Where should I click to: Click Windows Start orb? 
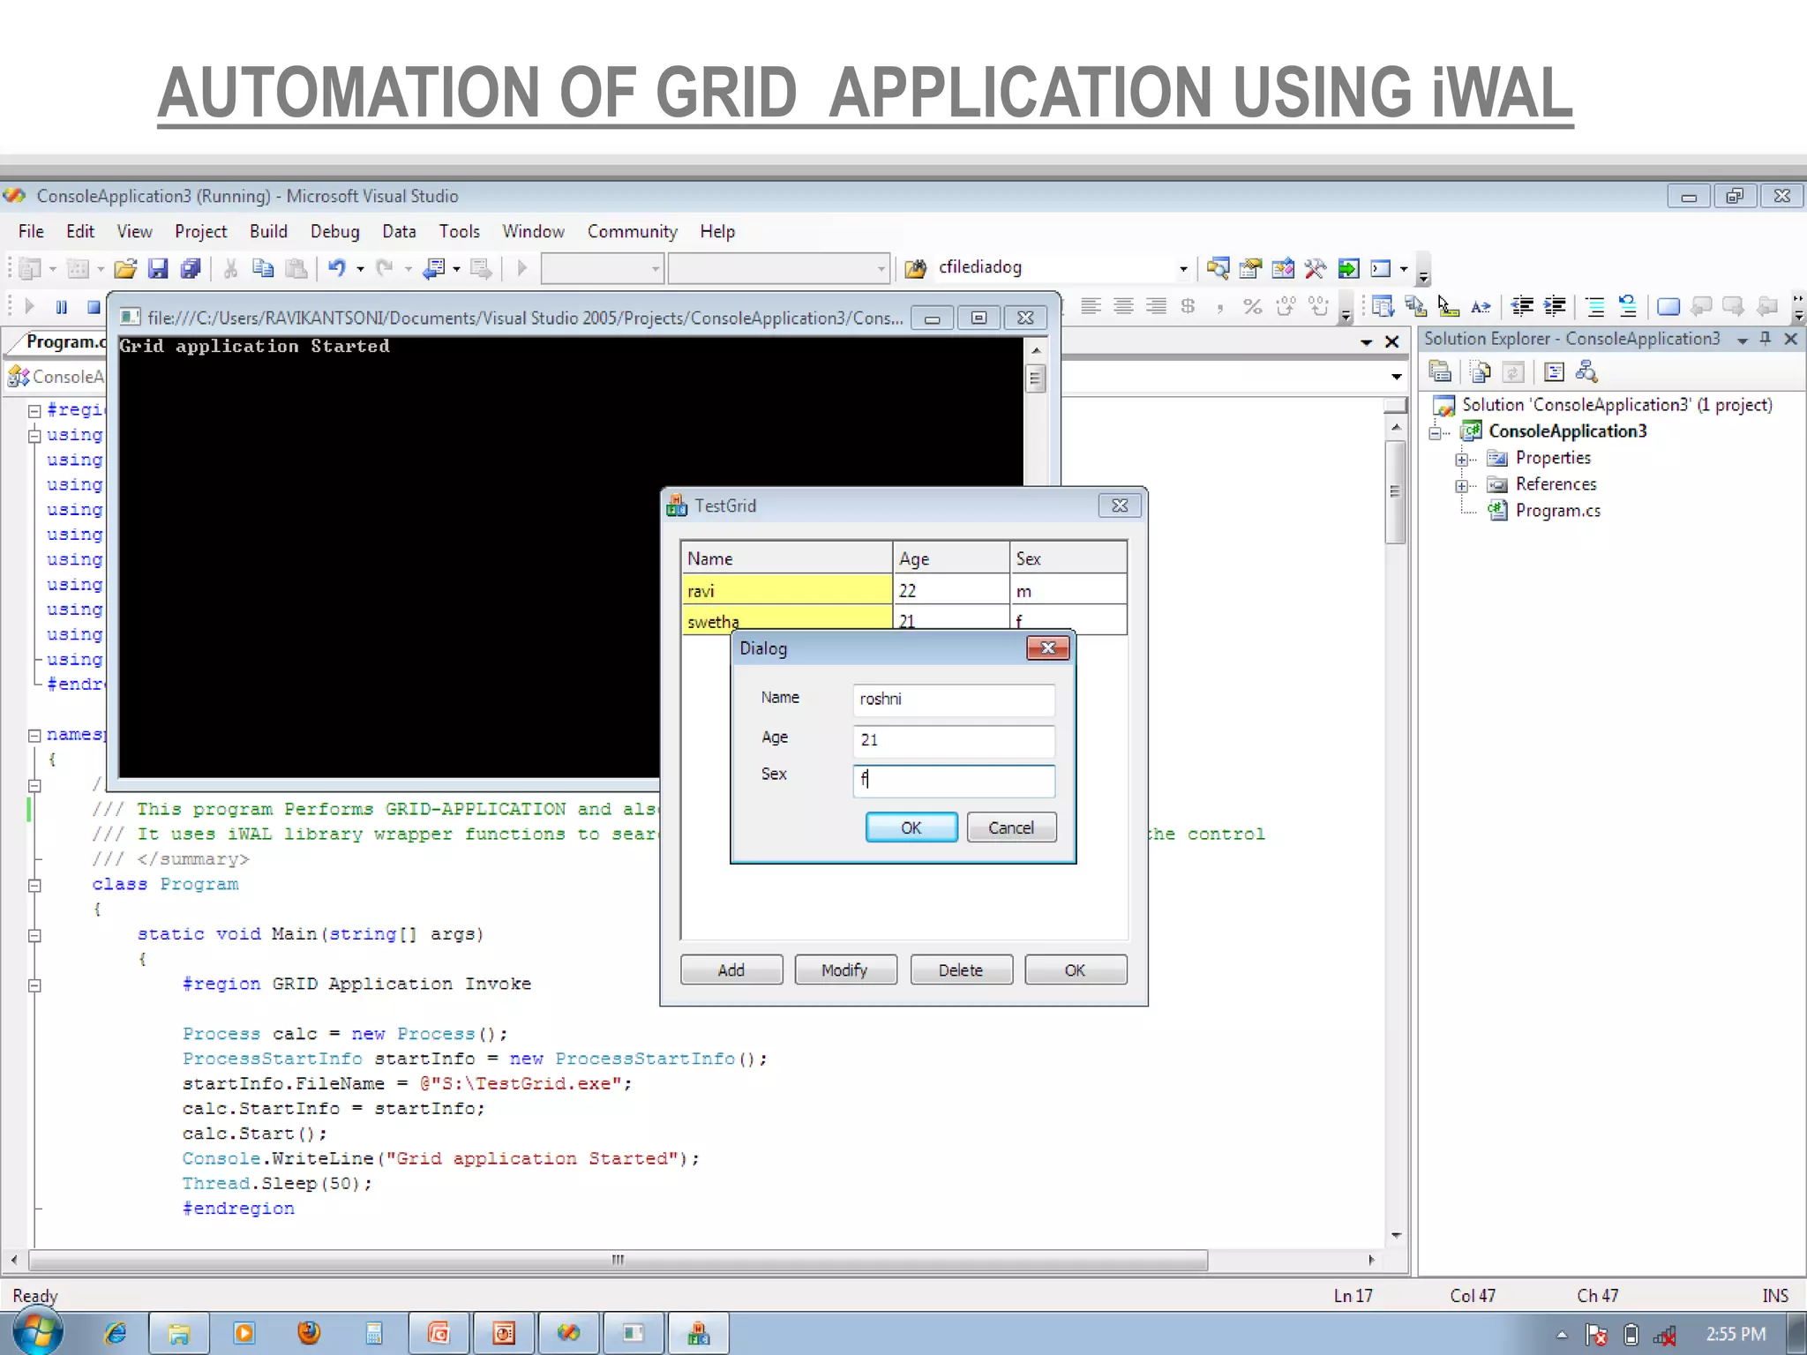tap(39, 1332)
